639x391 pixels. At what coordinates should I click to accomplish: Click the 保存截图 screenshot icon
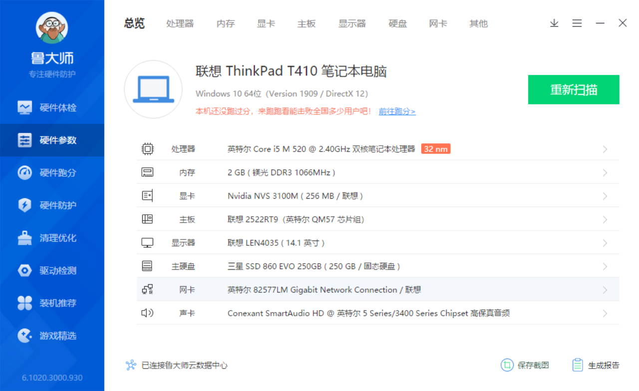(x=506, y=365)
